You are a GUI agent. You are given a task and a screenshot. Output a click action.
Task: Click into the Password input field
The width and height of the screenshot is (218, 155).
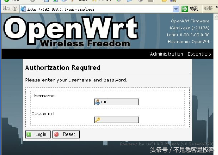[116, 120]
